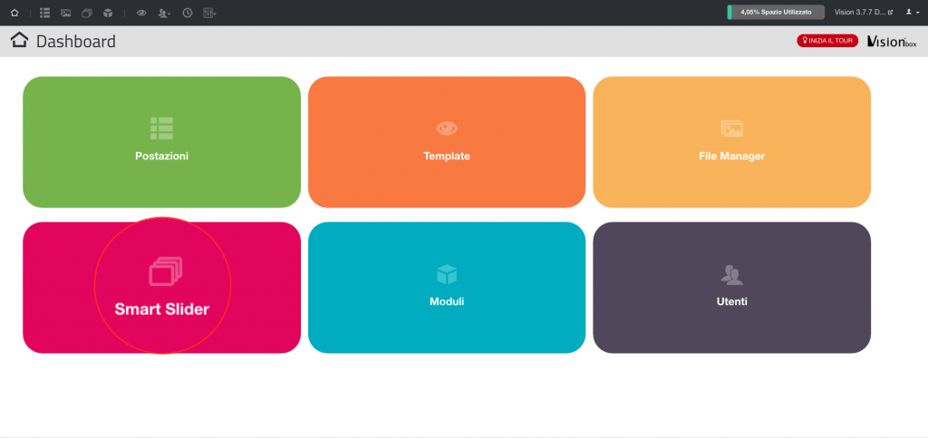Expand the users dropdown in the top toolbar
The width and height of the screenshot is (928, 438).
pyautogui.click(x=165, y=13)
